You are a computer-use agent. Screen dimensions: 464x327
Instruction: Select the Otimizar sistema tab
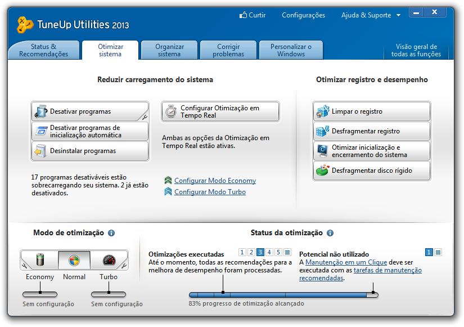click(x=110, y=50)
